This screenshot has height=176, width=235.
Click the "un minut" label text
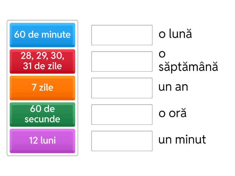[182, 140]
